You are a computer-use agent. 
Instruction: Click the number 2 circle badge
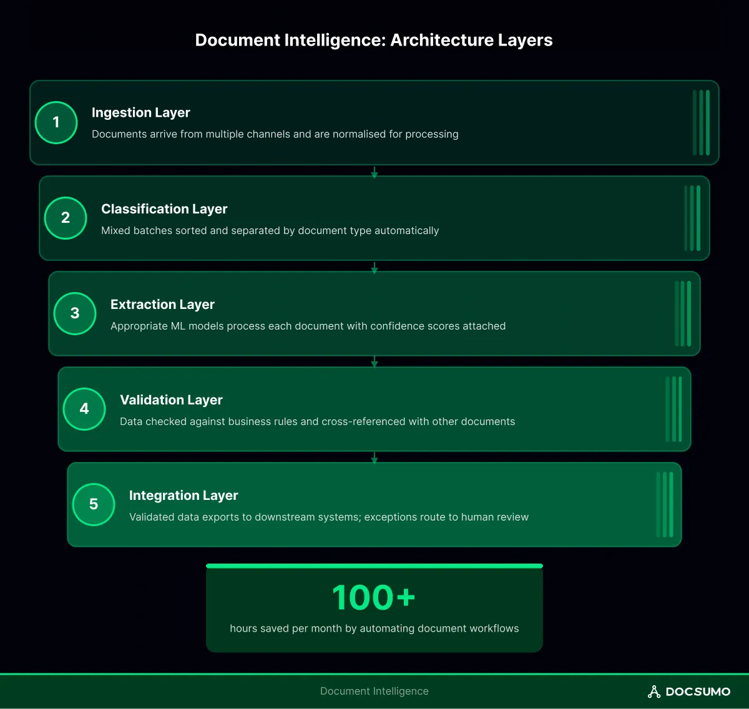click(x=66, y=218)
